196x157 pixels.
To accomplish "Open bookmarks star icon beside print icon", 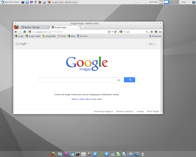I will pyautogui.click(x=152, y=32).
